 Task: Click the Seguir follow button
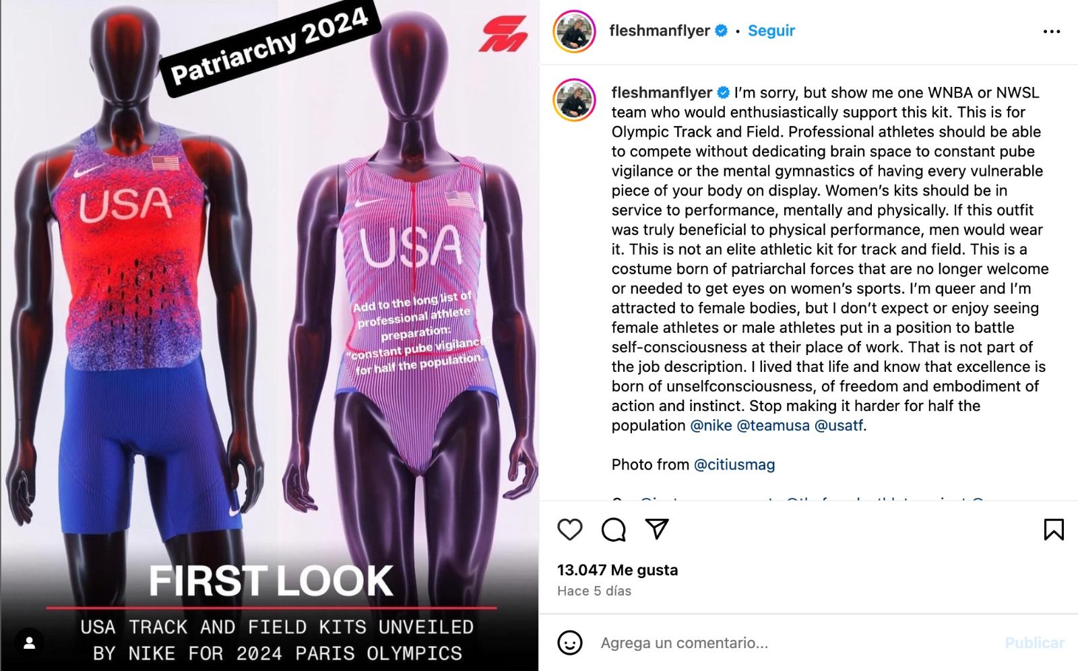[x=771, y=30]
